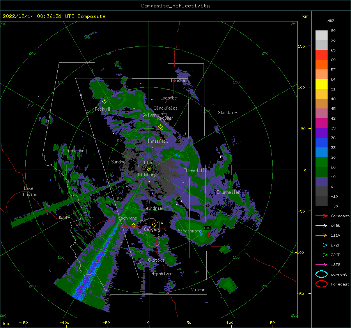
Task: Click the -50 tick label on right axis
Action: click(x=301, y=211)
